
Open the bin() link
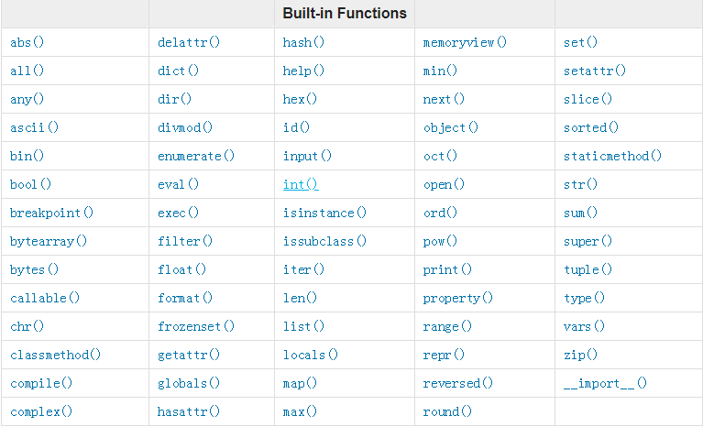point(27,156)
